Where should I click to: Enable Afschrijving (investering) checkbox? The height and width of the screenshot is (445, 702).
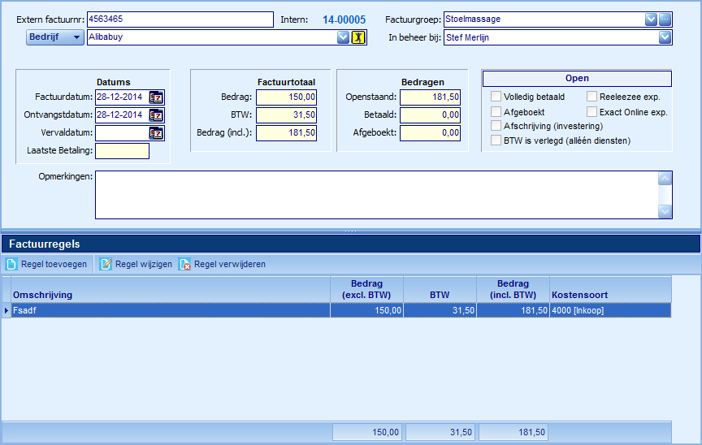click(496, 126)
